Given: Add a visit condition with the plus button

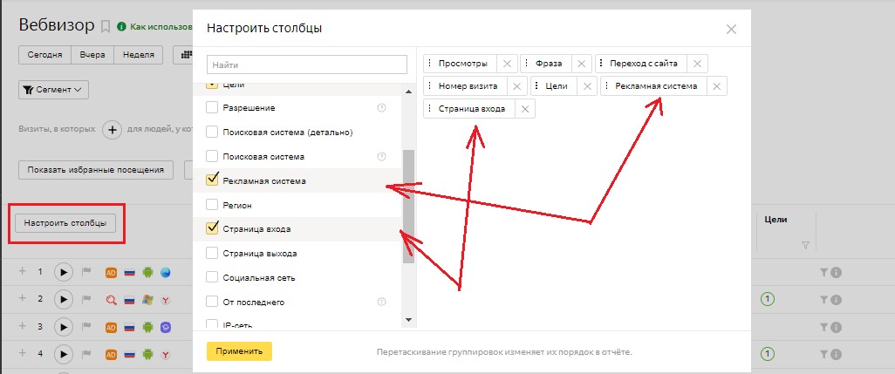Looking at the screenshot, I should [113, 130].
